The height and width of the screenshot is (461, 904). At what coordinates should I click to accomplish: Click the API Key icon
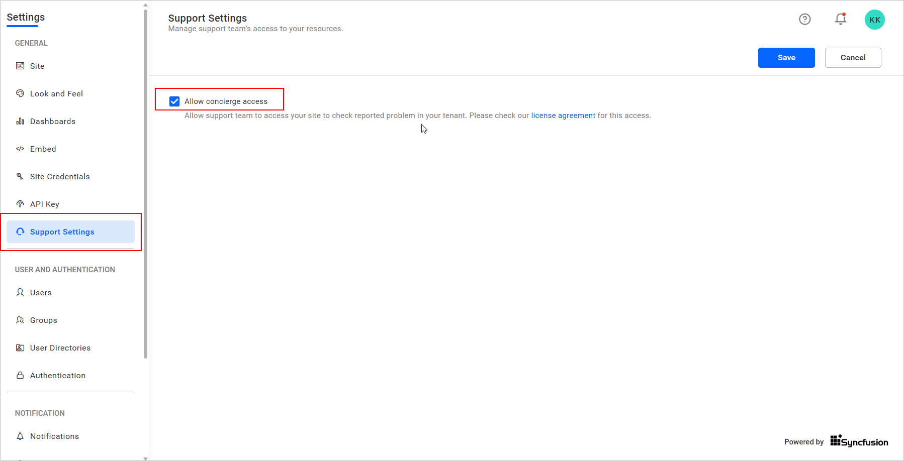pyautogui.click(x=20, y=204)
